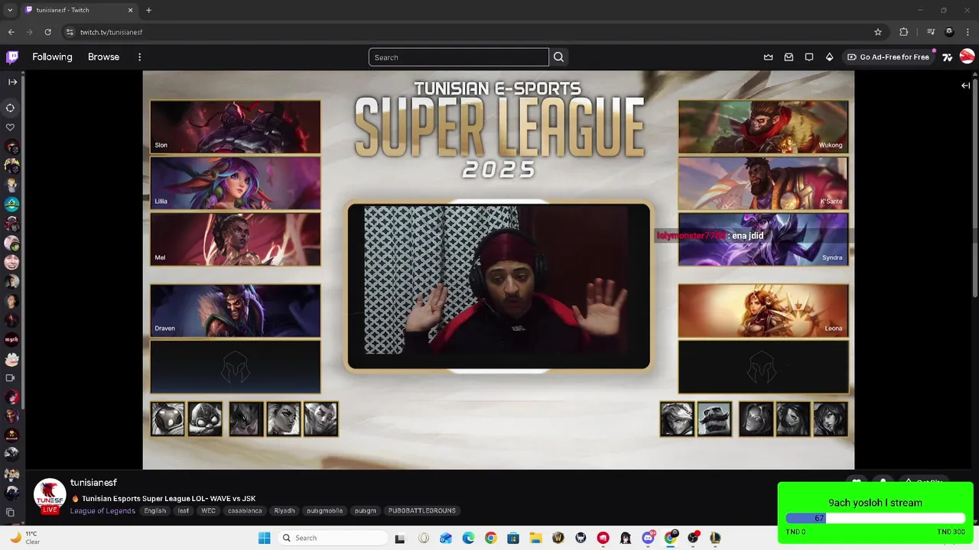Select the pubgm tag
The image size is (979, 550).
[366, 511]
